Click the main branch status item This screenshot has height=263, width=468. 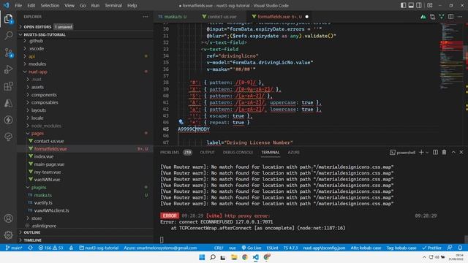click(x=14, y=248)
